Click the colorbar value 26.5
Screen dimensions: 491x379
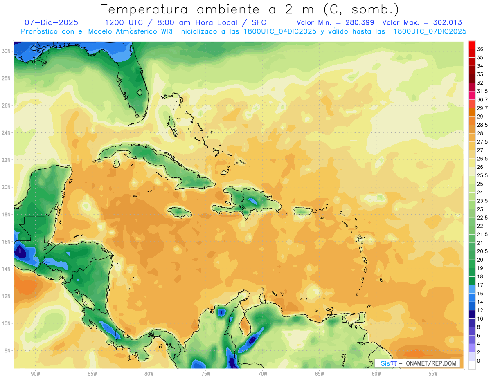[x=482, y=159]
